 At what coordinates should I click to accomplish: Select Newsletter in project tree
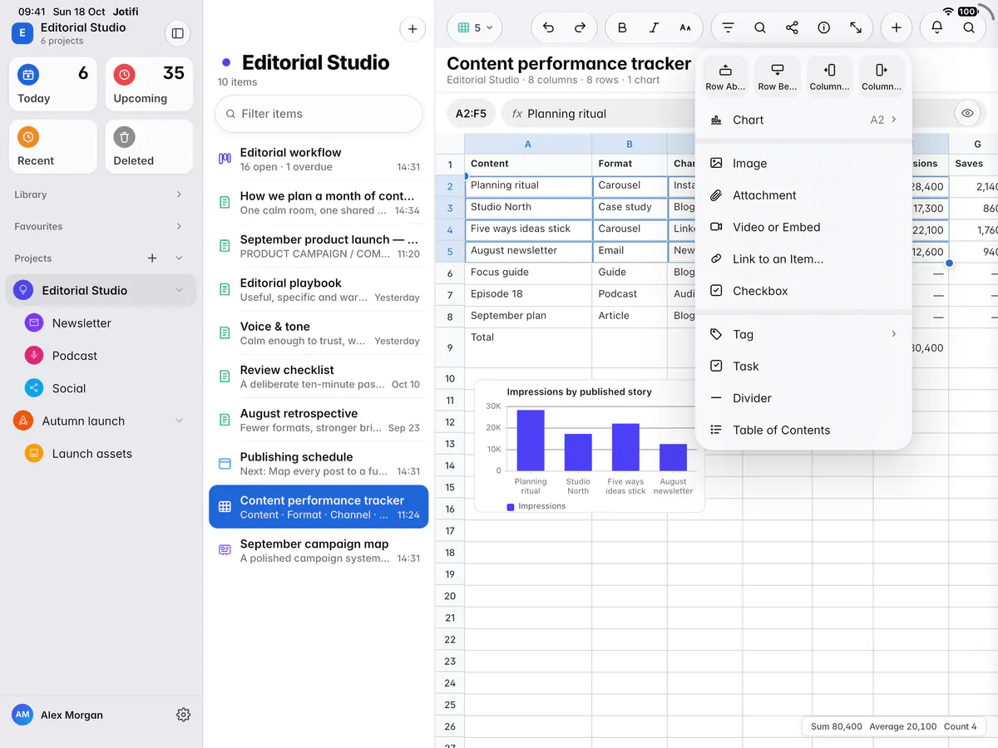pos(101,323)
